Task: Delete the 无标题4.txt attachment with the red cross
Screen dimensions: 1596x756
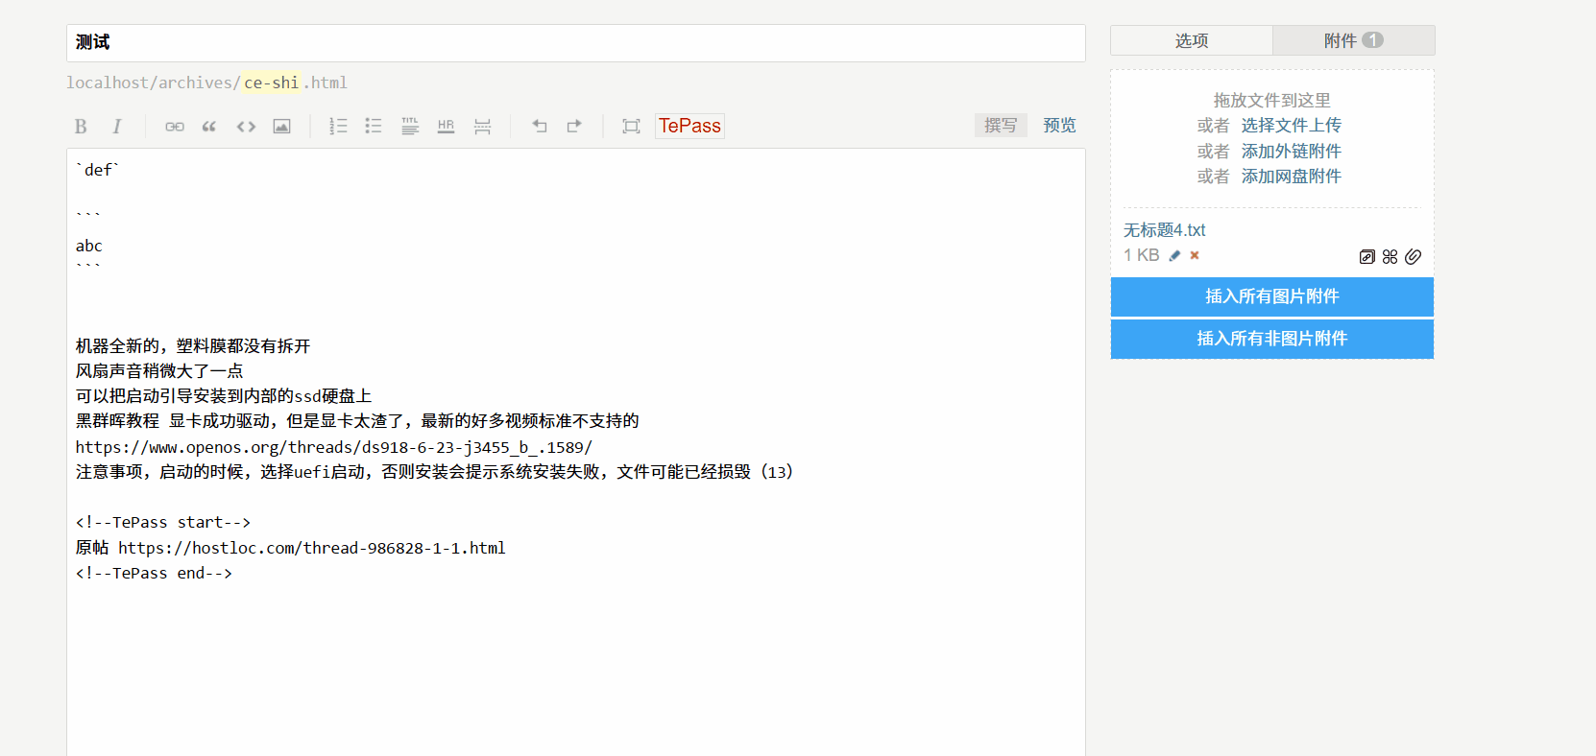Action: tap(1195, 255)
